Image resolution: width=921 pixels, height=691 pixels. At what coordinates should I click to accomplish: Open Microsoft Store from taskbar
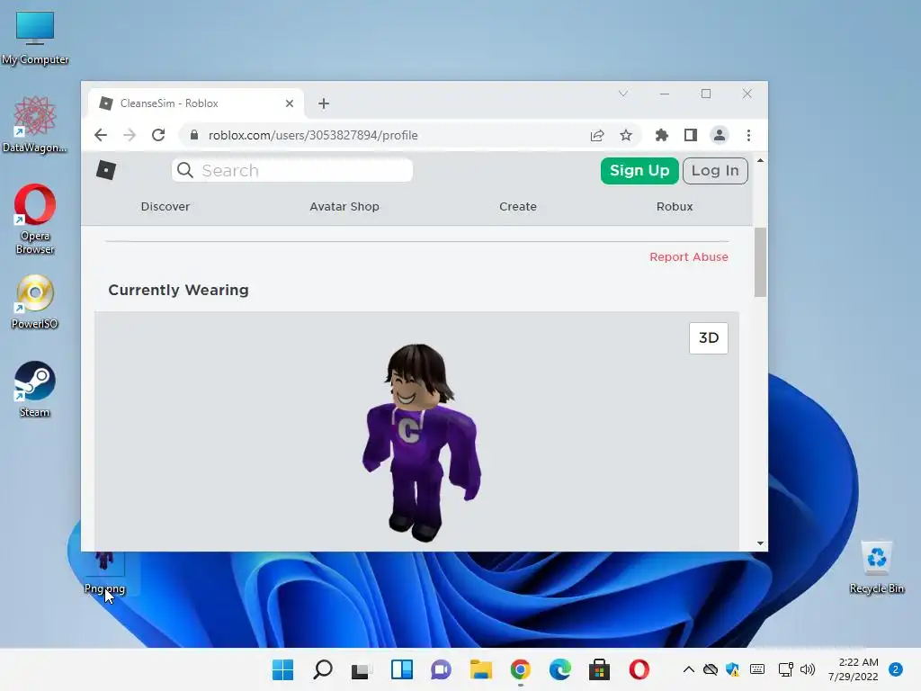point(599,669)
